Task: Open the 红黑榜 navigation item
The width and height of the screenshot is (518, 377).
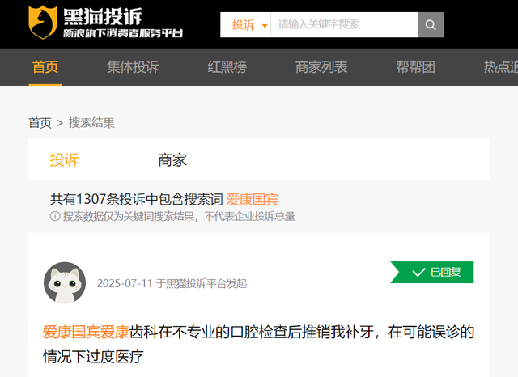Action: point(227,67)
